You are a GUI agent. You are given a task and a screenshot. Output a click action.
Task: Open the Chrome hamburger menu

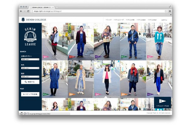(x=170, y=11)
